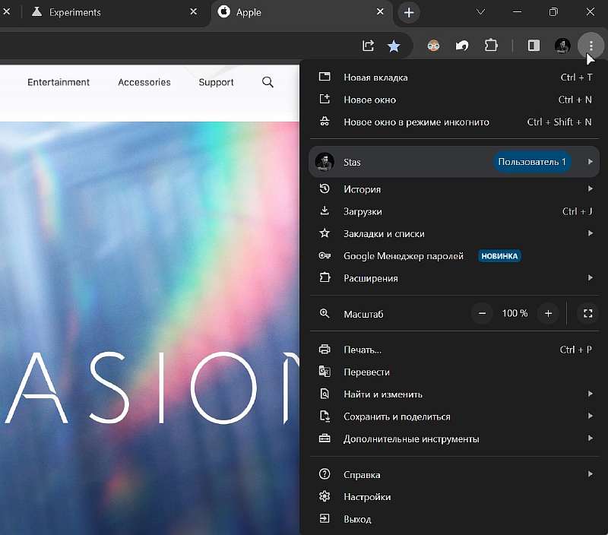Click the profile avatar in the toolbar

click(x=562, y=46)
